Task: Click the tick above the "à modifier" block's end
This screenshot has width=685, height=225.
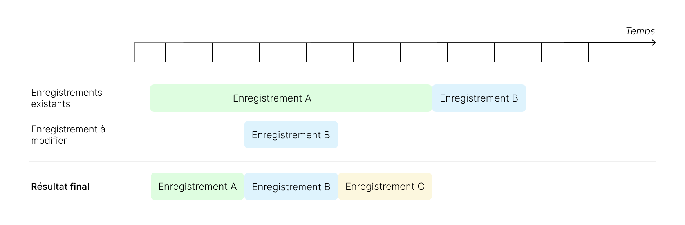Action: (x=338, y=52)
